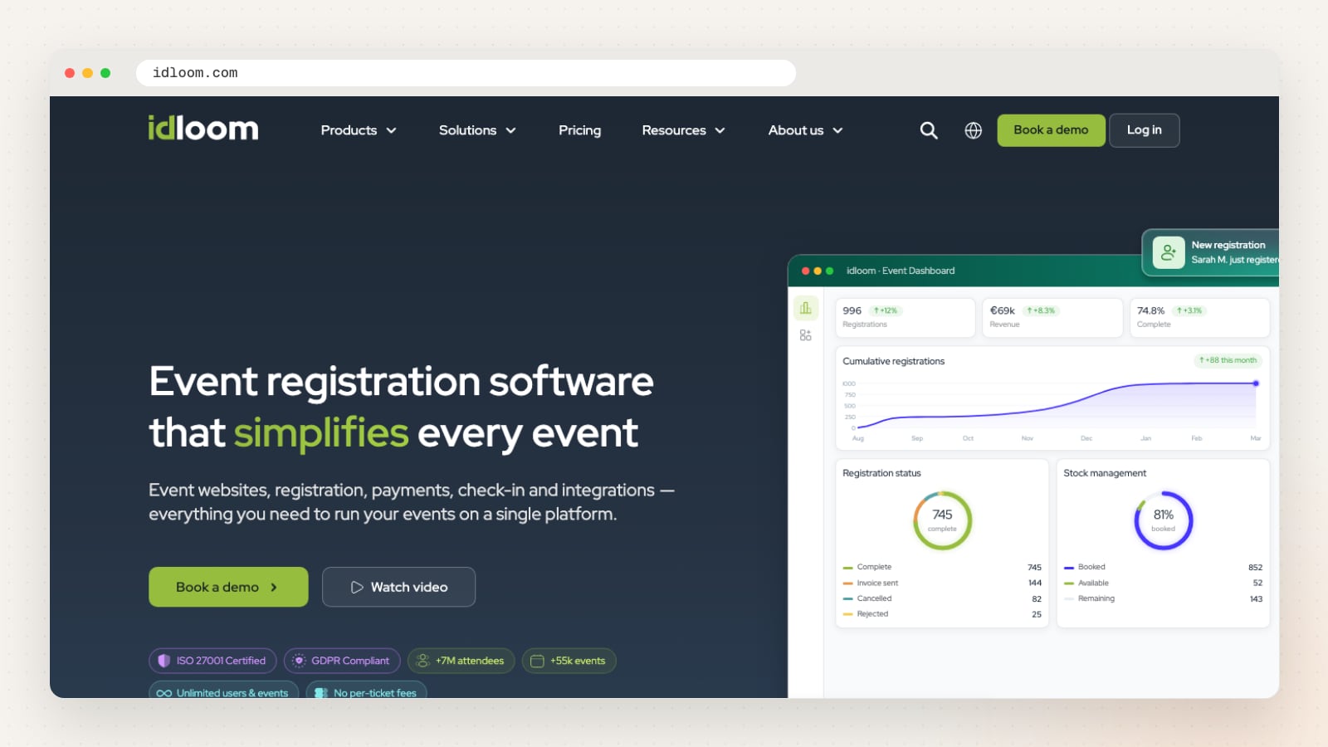Select the bar chart icon in dashboard sidebar
The image size is (1328, 747).
click(806, 309)
